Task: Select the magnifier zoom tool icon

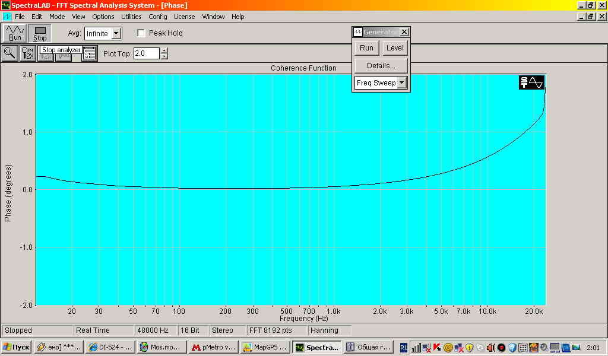Action: click(x=9, y=53)
